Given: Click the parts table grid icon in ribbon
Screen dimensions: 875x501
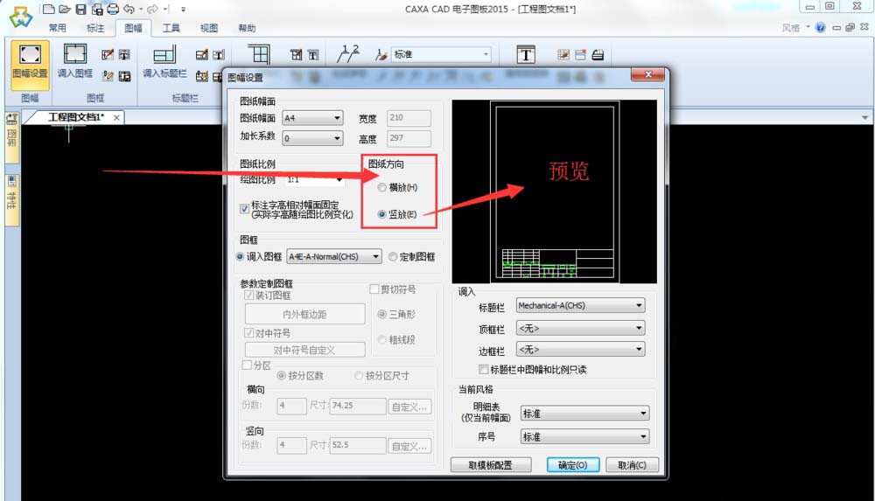Looking at the screenshot, I should pos(259,55).
